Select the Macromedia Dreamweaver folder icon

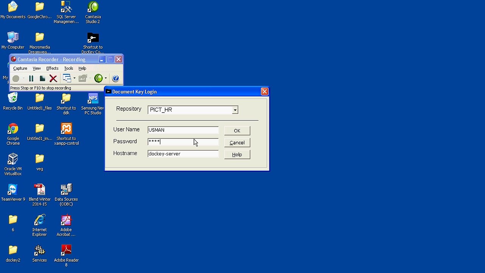(x=39, y=43)
